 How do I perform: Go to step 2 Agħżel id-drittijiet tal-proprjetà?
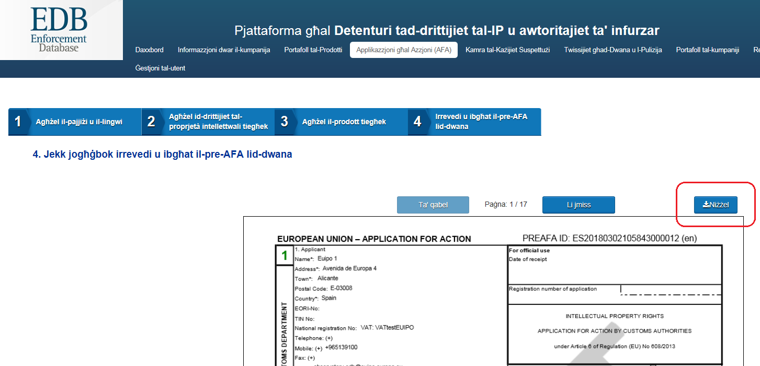click(208, 122)
